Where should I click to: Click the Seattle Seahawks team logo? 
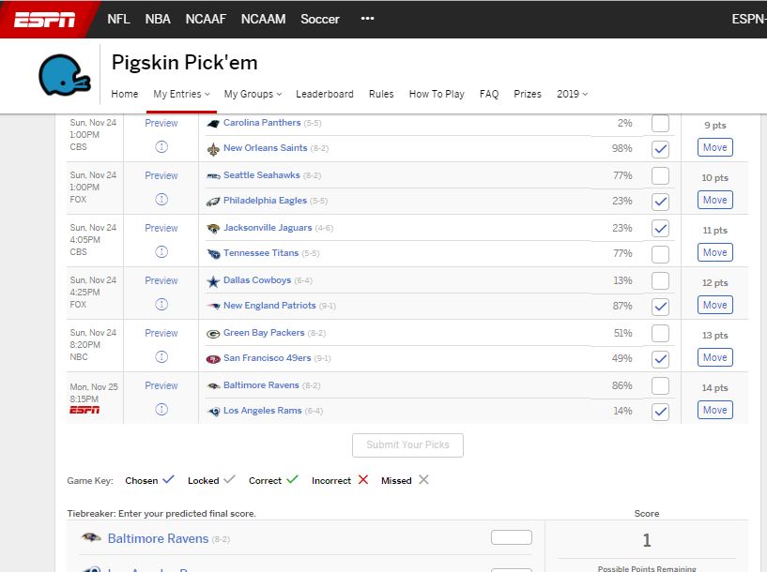click(213, 176)
